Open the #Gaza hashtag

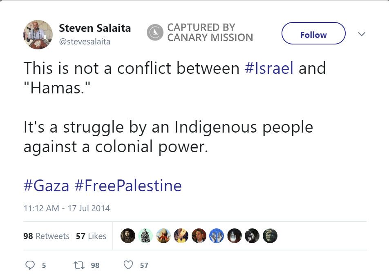(46, 186)
